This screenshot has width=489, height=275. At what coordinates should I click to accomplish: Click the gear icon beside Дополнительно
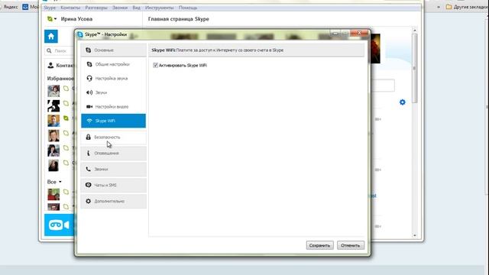point(89,201)
